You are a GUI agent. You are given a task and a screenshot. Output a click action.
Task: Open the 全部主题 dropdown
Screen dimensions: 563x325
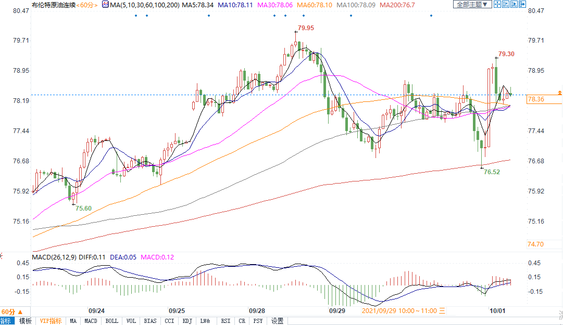point(472,4)
